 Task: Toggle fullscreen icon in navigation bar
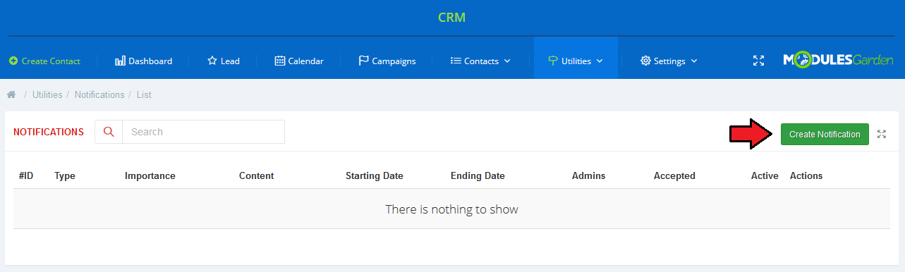pos(758,61)
